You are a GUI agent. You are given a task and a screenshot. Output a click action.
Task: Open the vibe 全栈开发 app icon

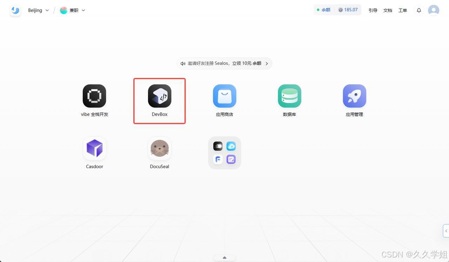click(94, 96)
